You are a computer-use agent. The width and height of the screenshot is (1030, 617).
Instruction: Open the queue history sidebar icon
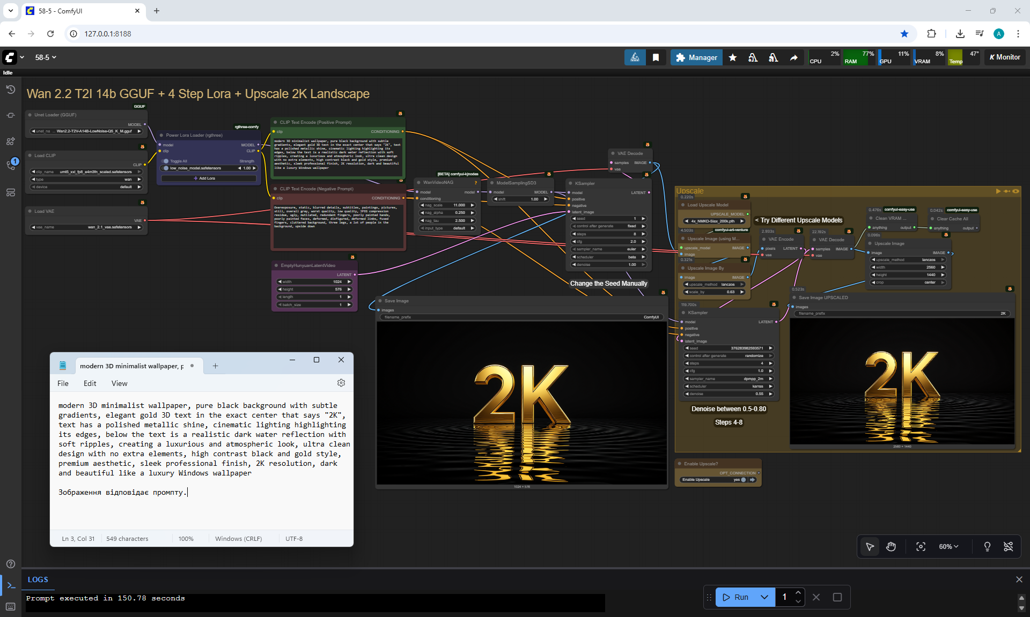[x=10, y=90]
